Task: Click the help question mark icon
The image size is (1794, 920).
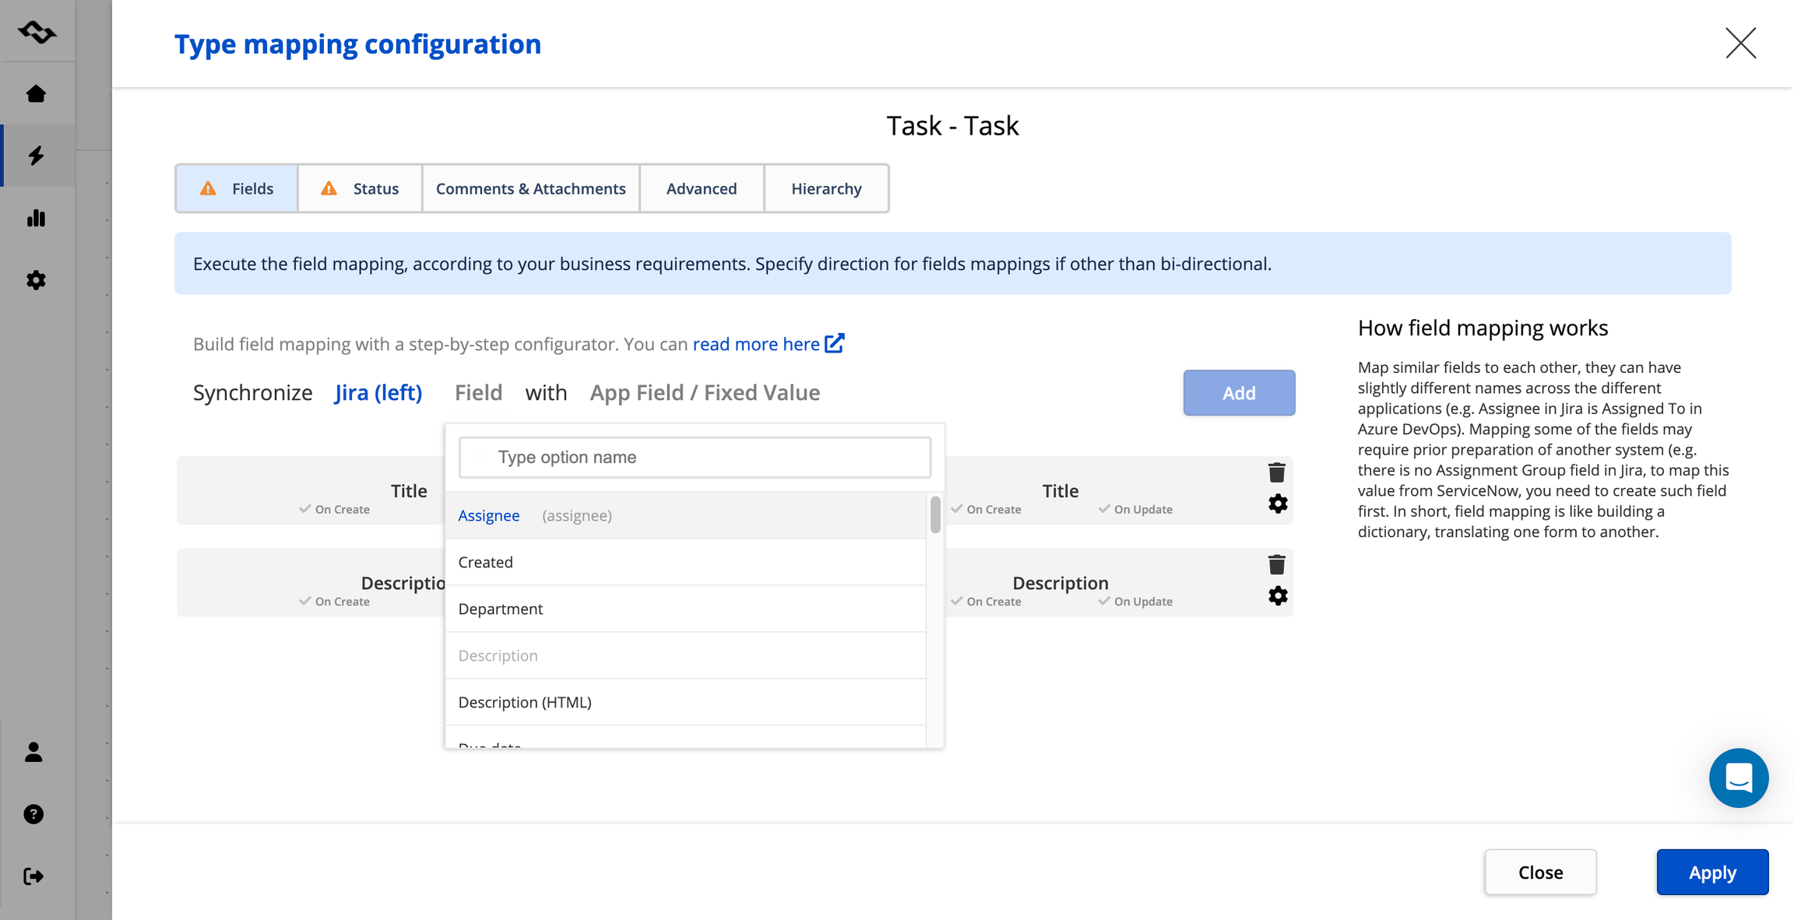Action: point(33,814)
